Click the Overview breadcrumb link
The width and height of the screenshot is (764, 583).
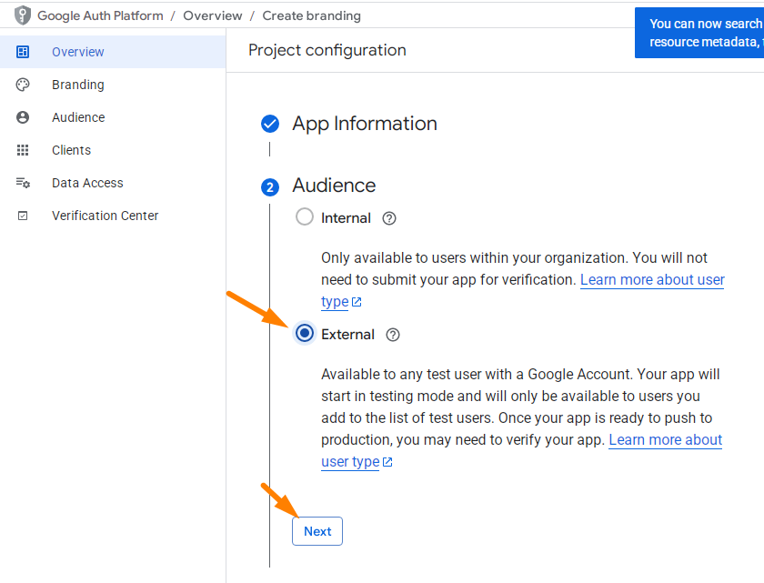pyautogui.click(x=213, y=16)
